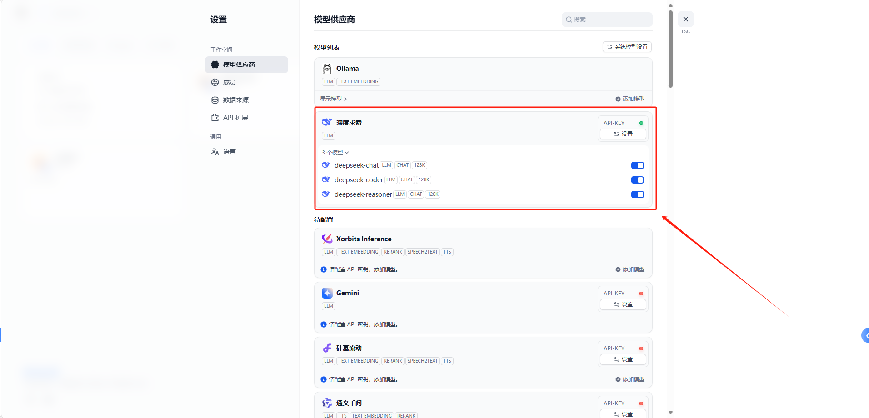Close the settings panel with the X
The height and width of the screenshot is (418, 869).
coord(686,19)
